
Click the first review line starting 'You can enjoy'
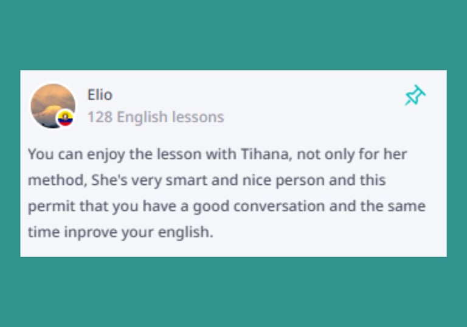[x=218, y=155]
